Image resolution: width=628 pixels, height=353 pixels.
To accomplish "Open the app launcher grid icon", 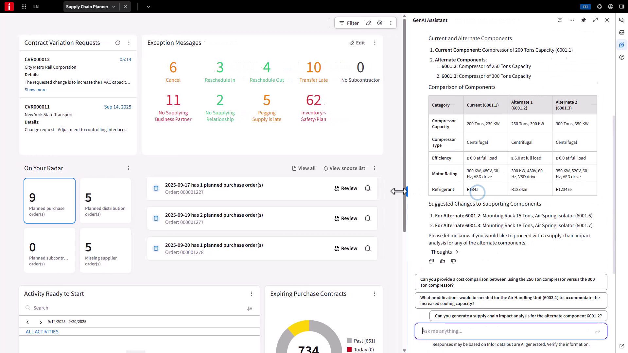I will [x=24, y=7].
